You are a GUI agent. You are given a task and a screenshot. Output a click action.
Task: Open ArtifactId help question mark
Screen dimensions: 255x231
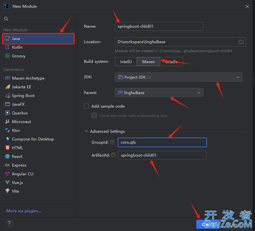click(113, 155)
